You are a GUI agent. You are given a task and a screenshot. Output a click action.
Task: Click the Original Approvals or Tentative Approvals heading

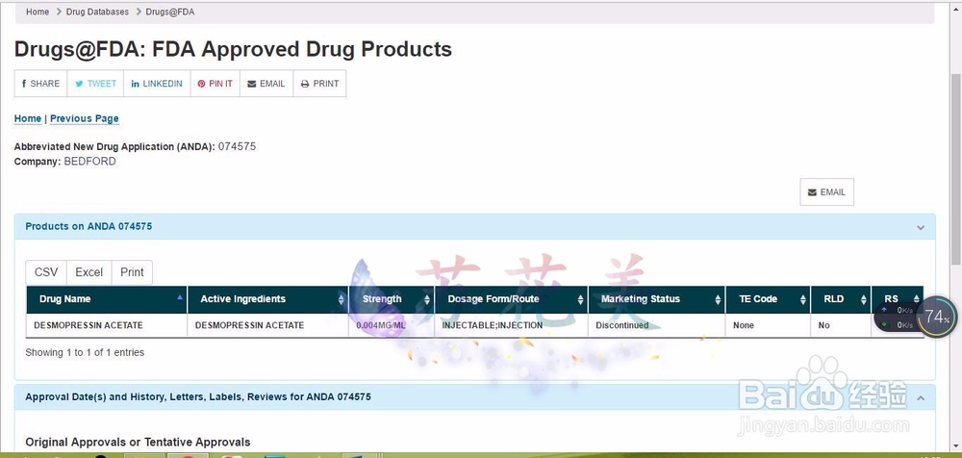(x=138, y=442)
